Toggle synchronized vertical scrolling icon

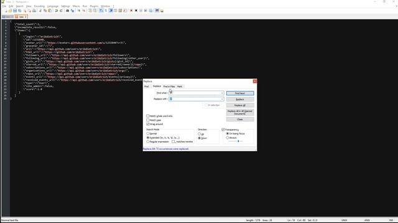coord(90,11)
